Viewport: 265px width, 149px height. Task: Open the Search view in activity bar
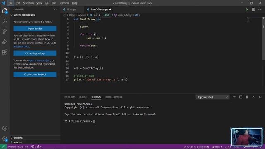[5, 21]
